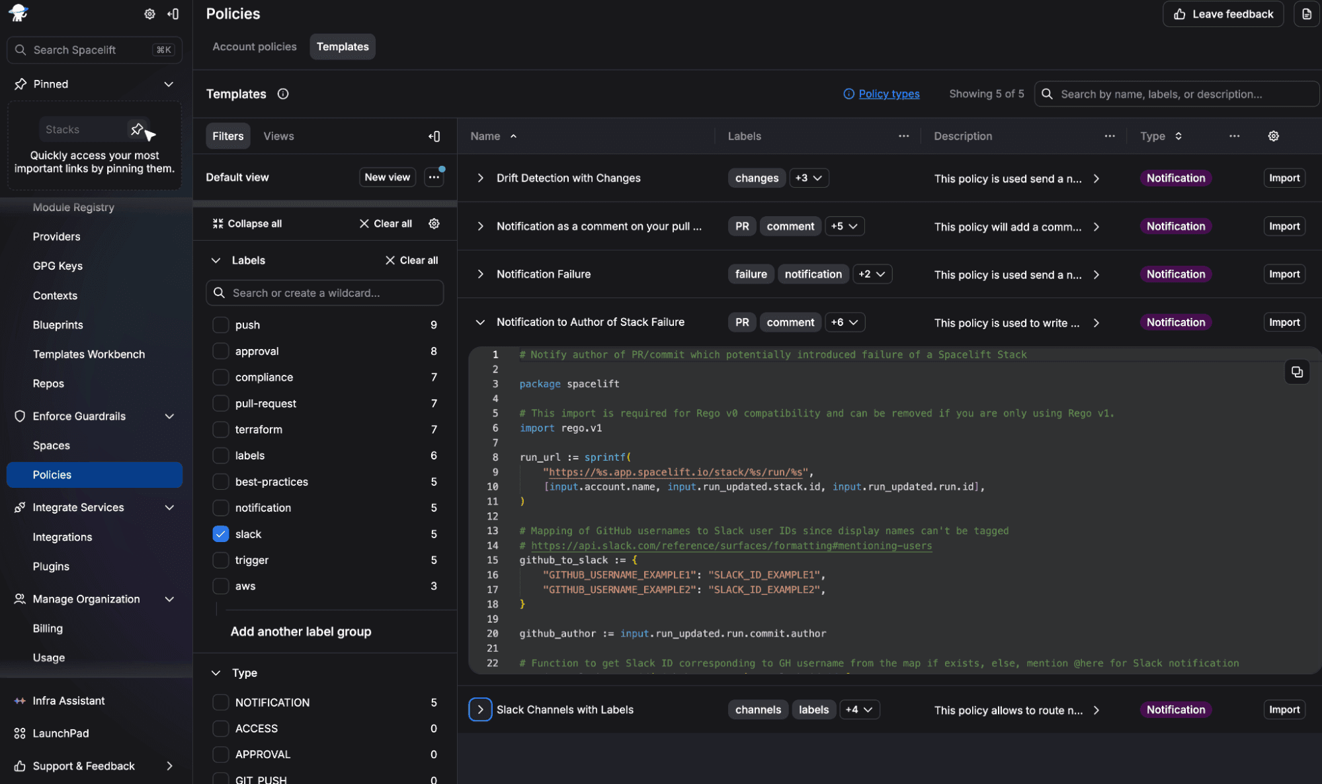Show +2 more labels for Notification Failure
Viewport: 1322px width, 784px height.
tap(872, 274)
